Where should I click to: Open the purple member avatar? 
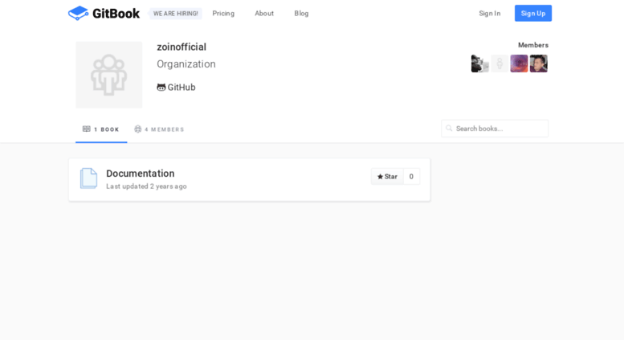[519, 63]
